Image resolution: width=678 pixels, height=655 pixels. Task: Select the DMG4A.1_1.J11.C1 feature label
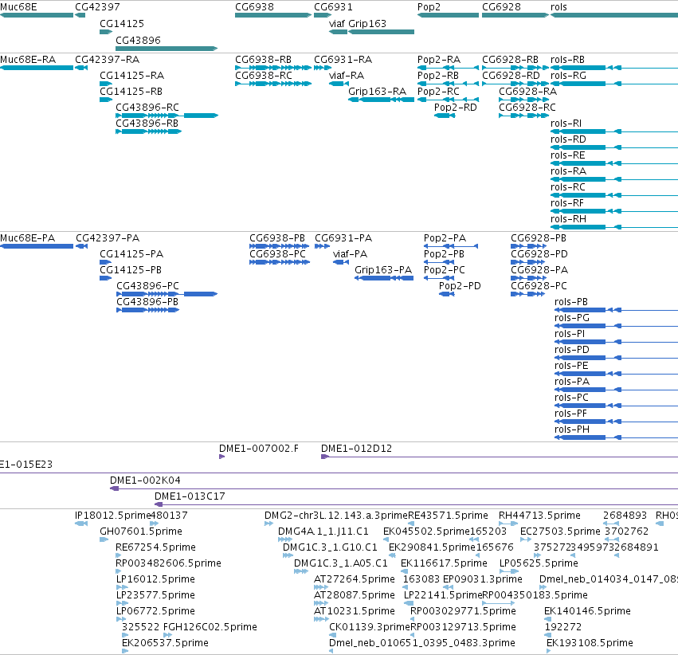(323, 531)
